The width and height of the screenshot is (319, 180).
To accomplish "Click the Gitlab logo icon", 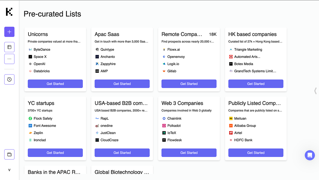I will pyautogui.click(x=164, y=71).
